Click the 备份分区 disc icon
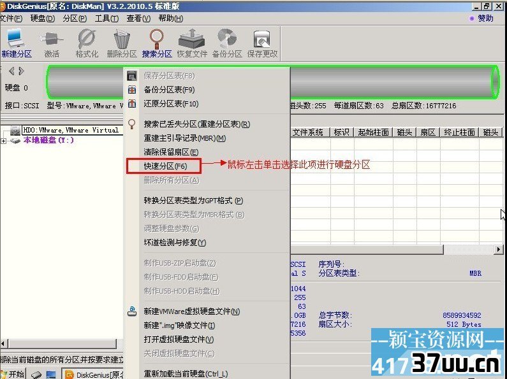507x379 pixels. pyautogui.click(x=227, y=39)
